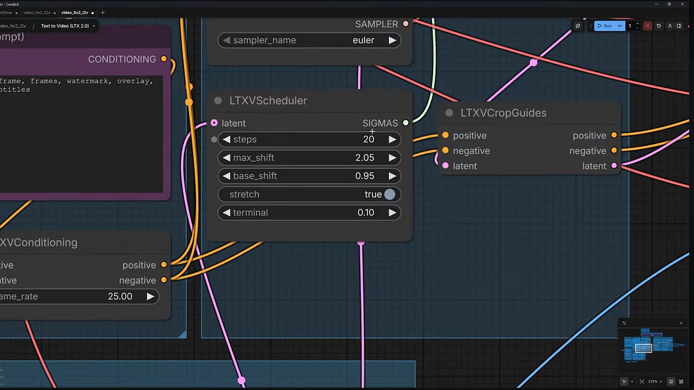Screen dimensions: 694x390
Task: Increase max_shift with right arrow
Action: point(392,158)
